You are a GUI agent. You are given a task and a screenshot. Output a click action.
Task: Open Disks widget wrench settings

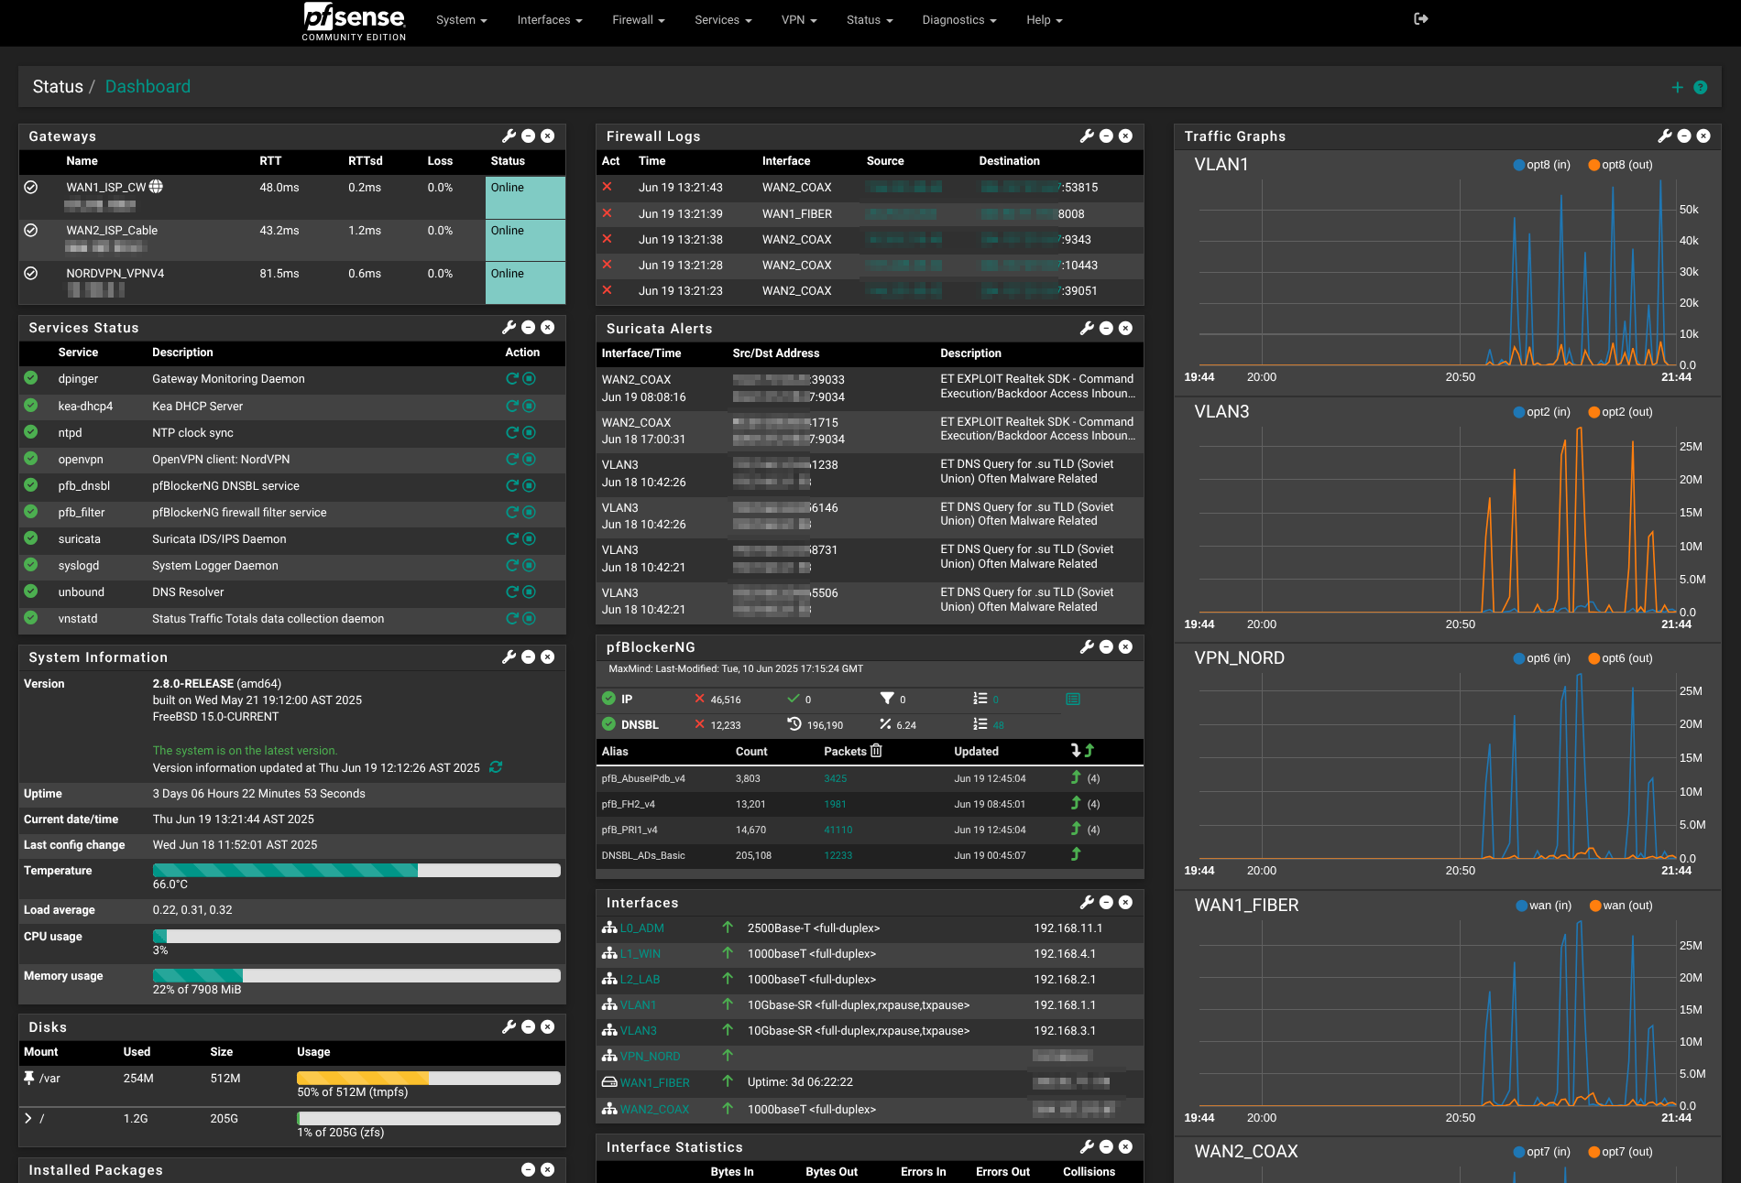[509, 1026]
